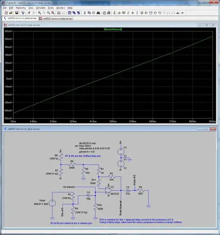Screen dimensions: 220x235
Task: Click the Cascade Windows toolbar icon
Action: coord(74,13)
